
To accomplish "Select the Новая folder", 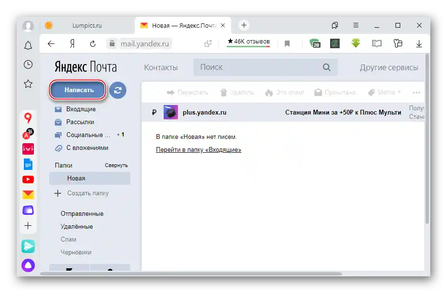I will point(90,178).
